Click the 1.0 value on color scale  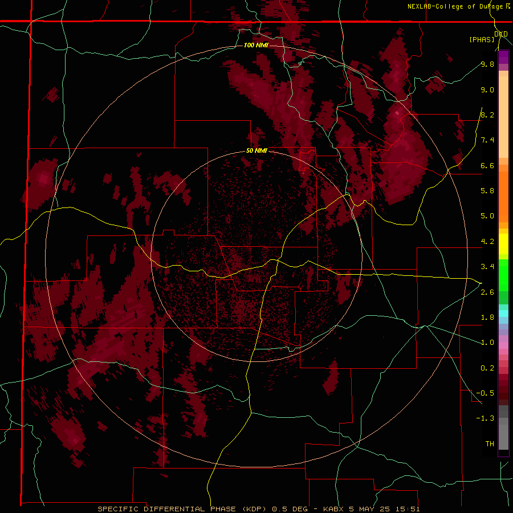[487, 343]
